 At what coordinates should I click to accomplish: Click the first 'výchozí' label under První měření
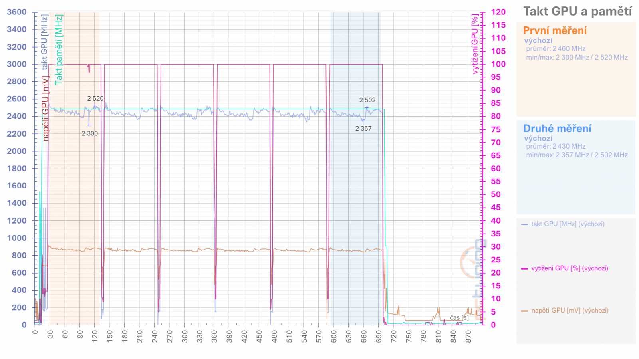tap(538, 40)
